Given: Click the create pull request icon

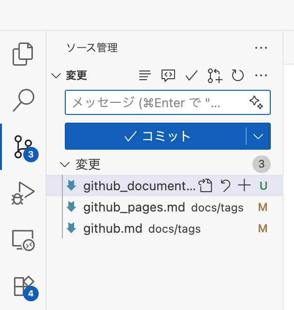Looking at the screenshot, I should click(215, 75).
